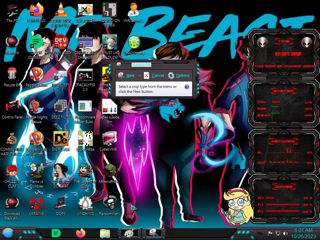Click the NETWORK gadget header
The image size is (320, 240).
(284, 141)
